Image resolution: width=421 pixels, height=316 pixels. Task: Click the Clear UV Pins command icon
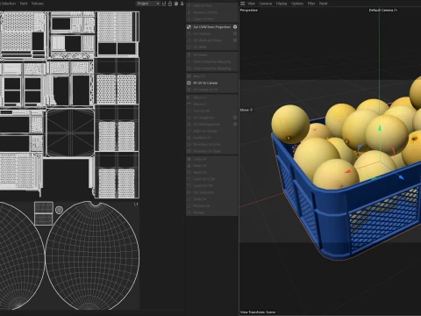[189, 19]
